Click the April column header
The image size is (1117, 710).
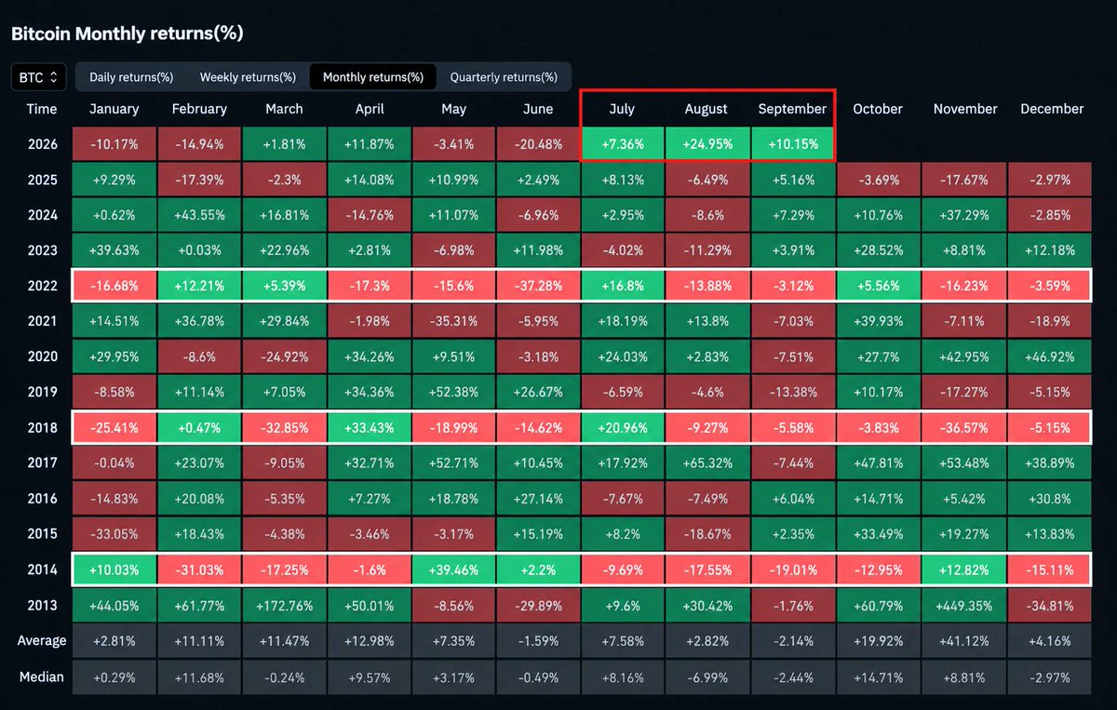point(370,109)
